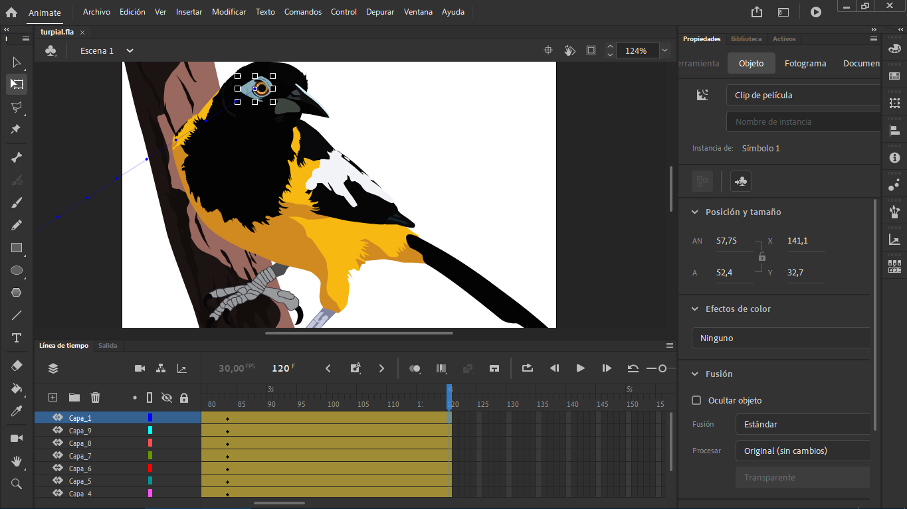Select the Lasso tool

(17, 107)
